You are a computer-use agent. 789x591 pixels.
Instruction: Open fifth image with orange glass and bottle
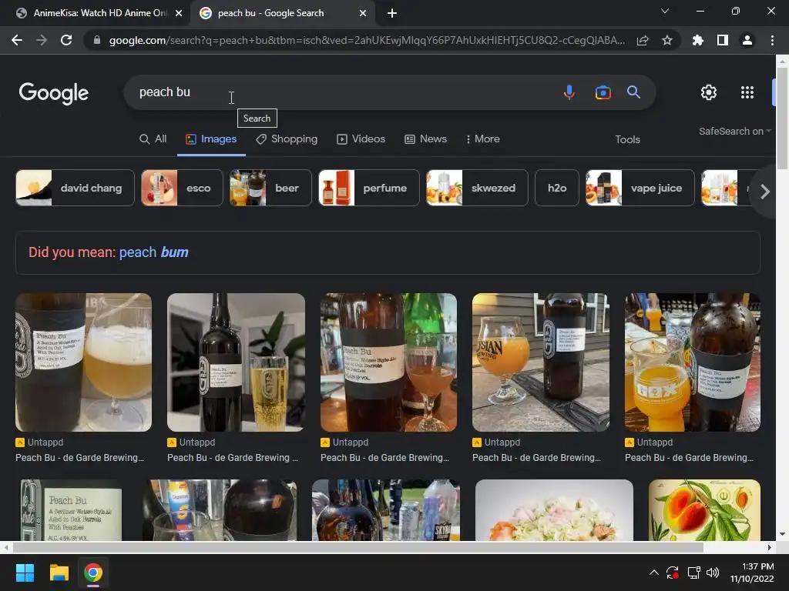coord(693,362)
